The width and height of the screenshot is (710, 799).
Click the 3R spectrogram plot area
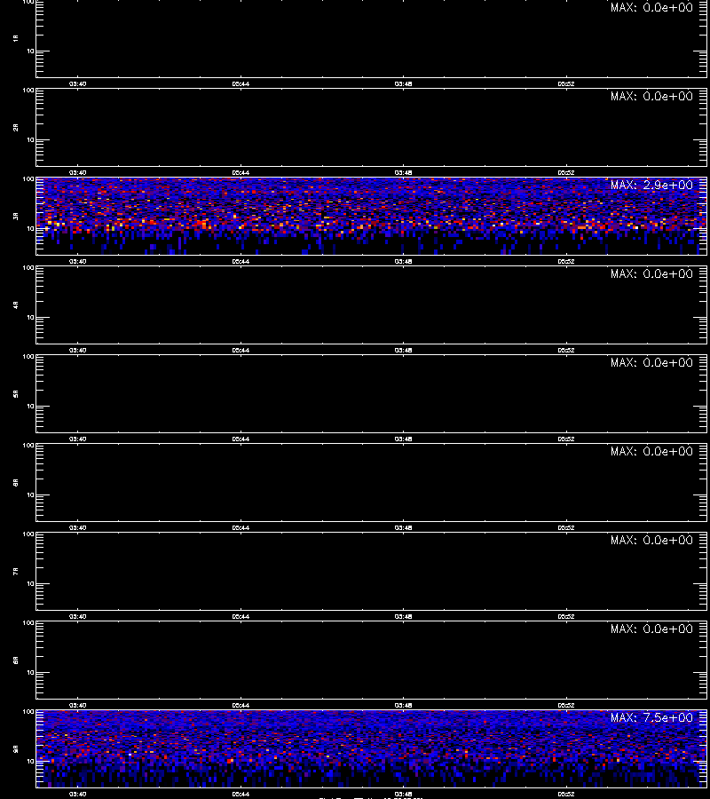point(371,216)
